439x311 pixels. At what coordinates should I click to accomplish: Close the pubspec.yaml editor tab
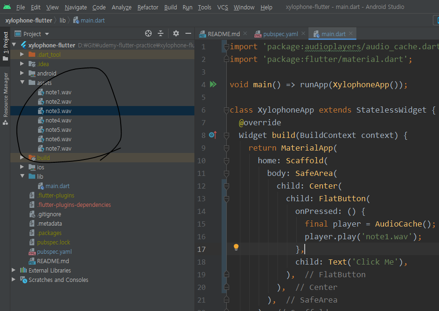pyautogui.click(x=303, y=34)
